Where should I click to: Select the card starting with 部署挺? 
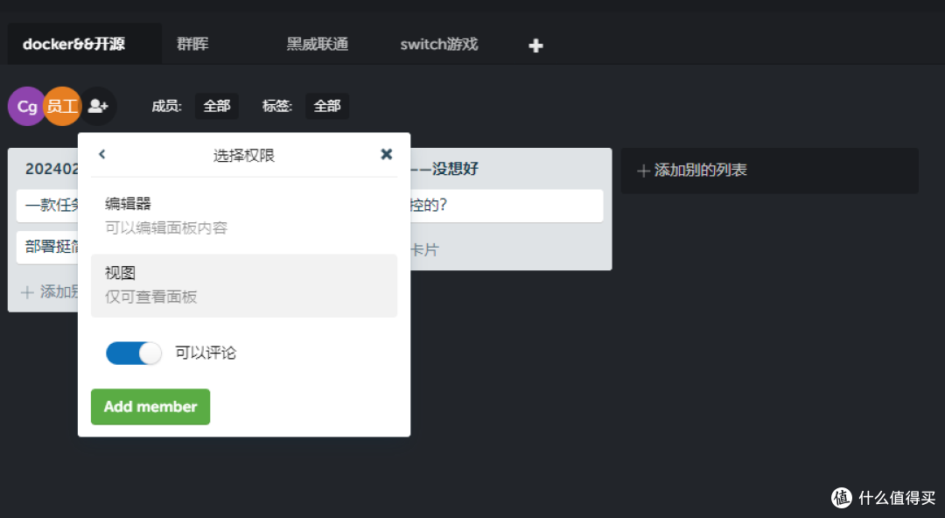(48, 248)
